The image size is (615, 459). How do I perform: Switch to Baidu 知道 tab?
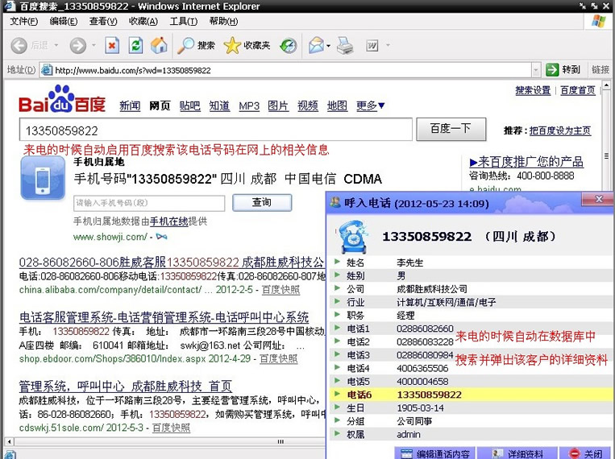point(219,105)
